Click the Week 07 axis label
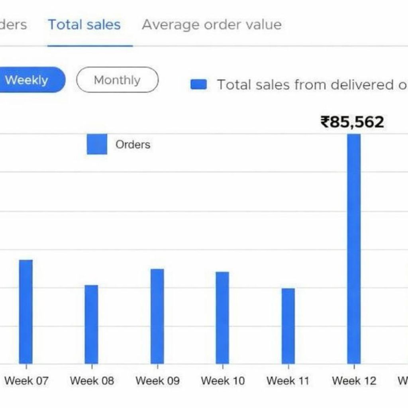The image size is (408, 408). 26,381
